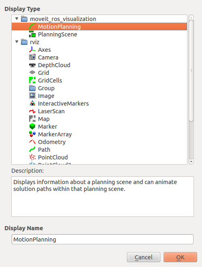This screenshot has height=267, width=202.
Task: Click the Camera display icon
Action: [x=32, y=57]
